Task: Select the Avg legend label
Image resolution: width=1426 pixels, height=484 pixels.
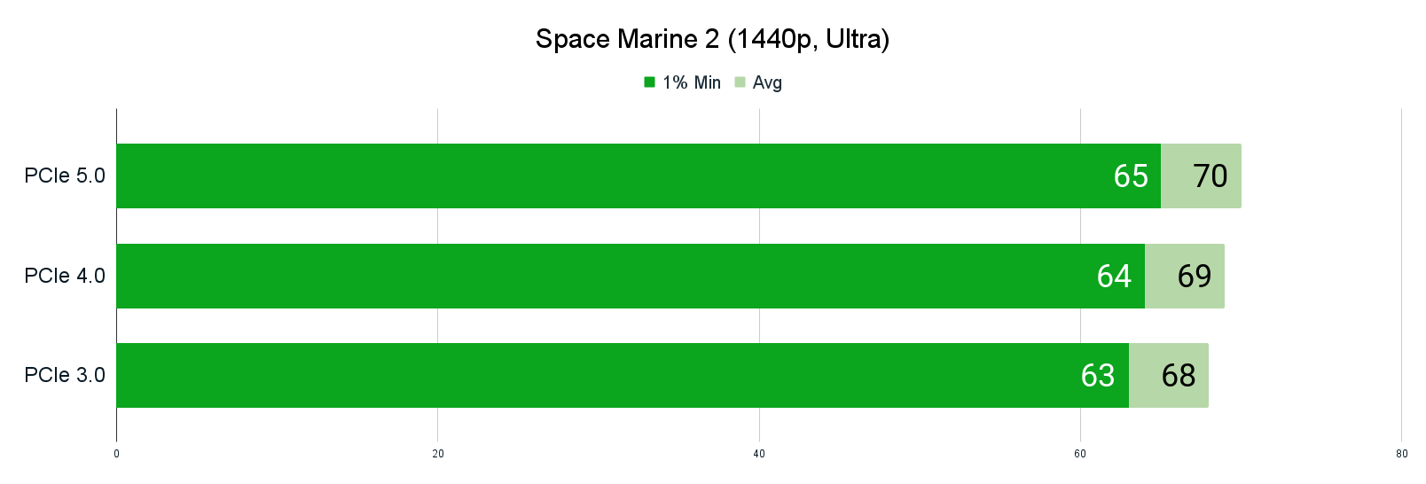Action: coord(767,82)
